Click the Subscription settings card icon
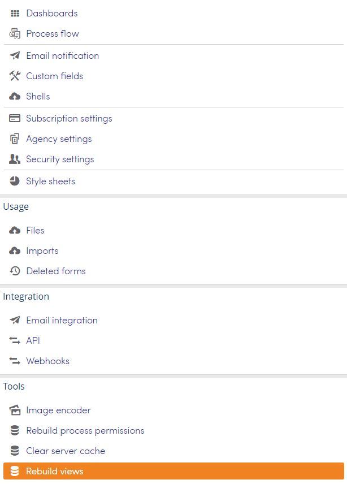This screenshot has height=484, width=347. point(15,118)
